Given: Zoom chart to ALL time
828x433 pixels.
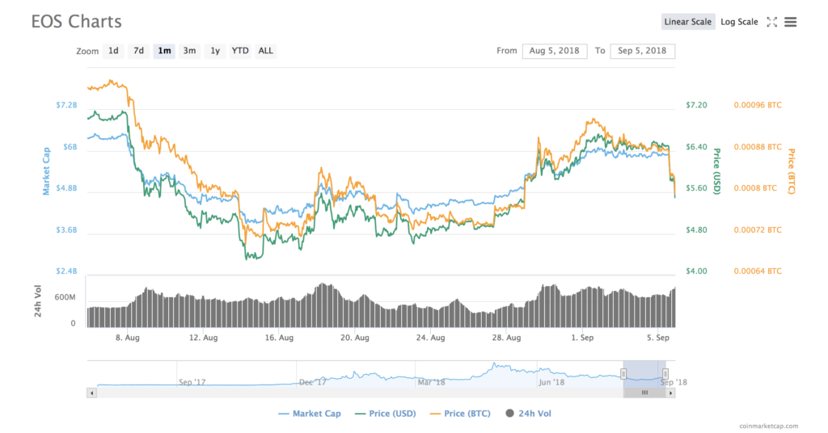Looking at the screenshot, I should [265, 51].
